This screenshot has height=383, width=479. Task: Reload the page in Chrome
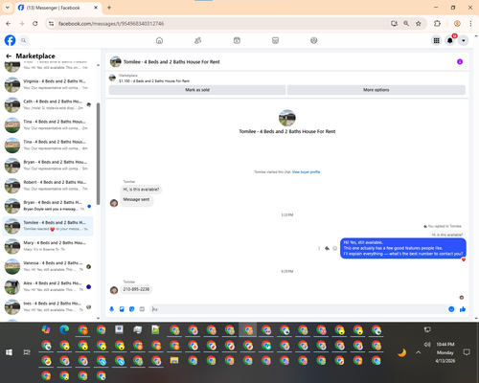click(x=35, y=24)
